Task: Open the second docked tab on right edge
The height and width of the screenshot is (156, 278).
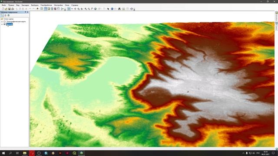Action: coord(276,26)
